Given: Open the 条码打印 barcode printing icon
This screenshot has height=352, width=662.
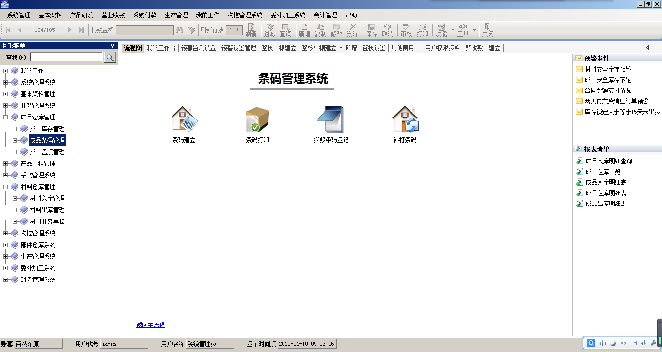Looking at the screenshot, I should click(x=256, y=120).
